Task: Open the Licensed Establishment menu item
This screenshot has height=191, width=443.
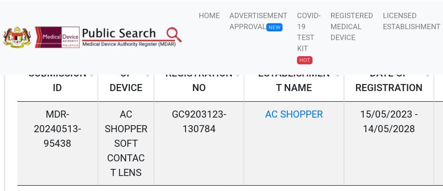Action: pyautogui.click(x=411, y=21)
